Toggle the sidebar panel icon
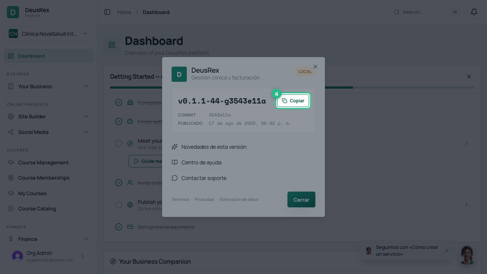Image resolution: width=487 pixels, height=274 pixels. (x=107, y=12)
